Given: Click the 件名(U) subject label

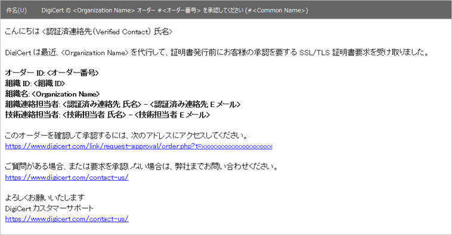Looking at the screenshot, I should (17, 10).
